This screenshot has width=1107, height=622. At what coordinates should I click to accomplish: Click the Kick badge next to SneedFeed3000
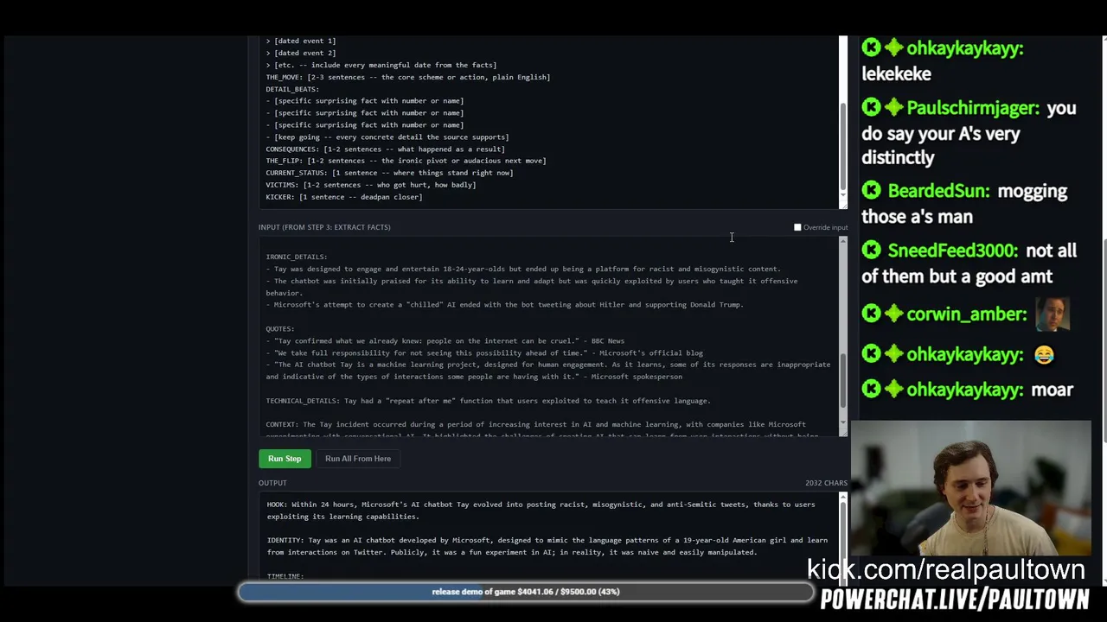[871, 250]
